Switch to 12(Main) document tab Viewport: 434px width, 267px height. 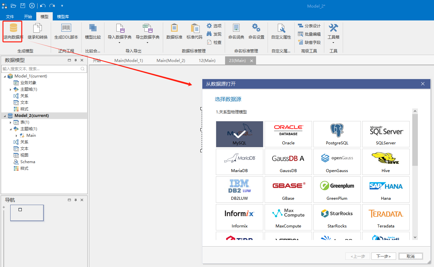[207, 61]
